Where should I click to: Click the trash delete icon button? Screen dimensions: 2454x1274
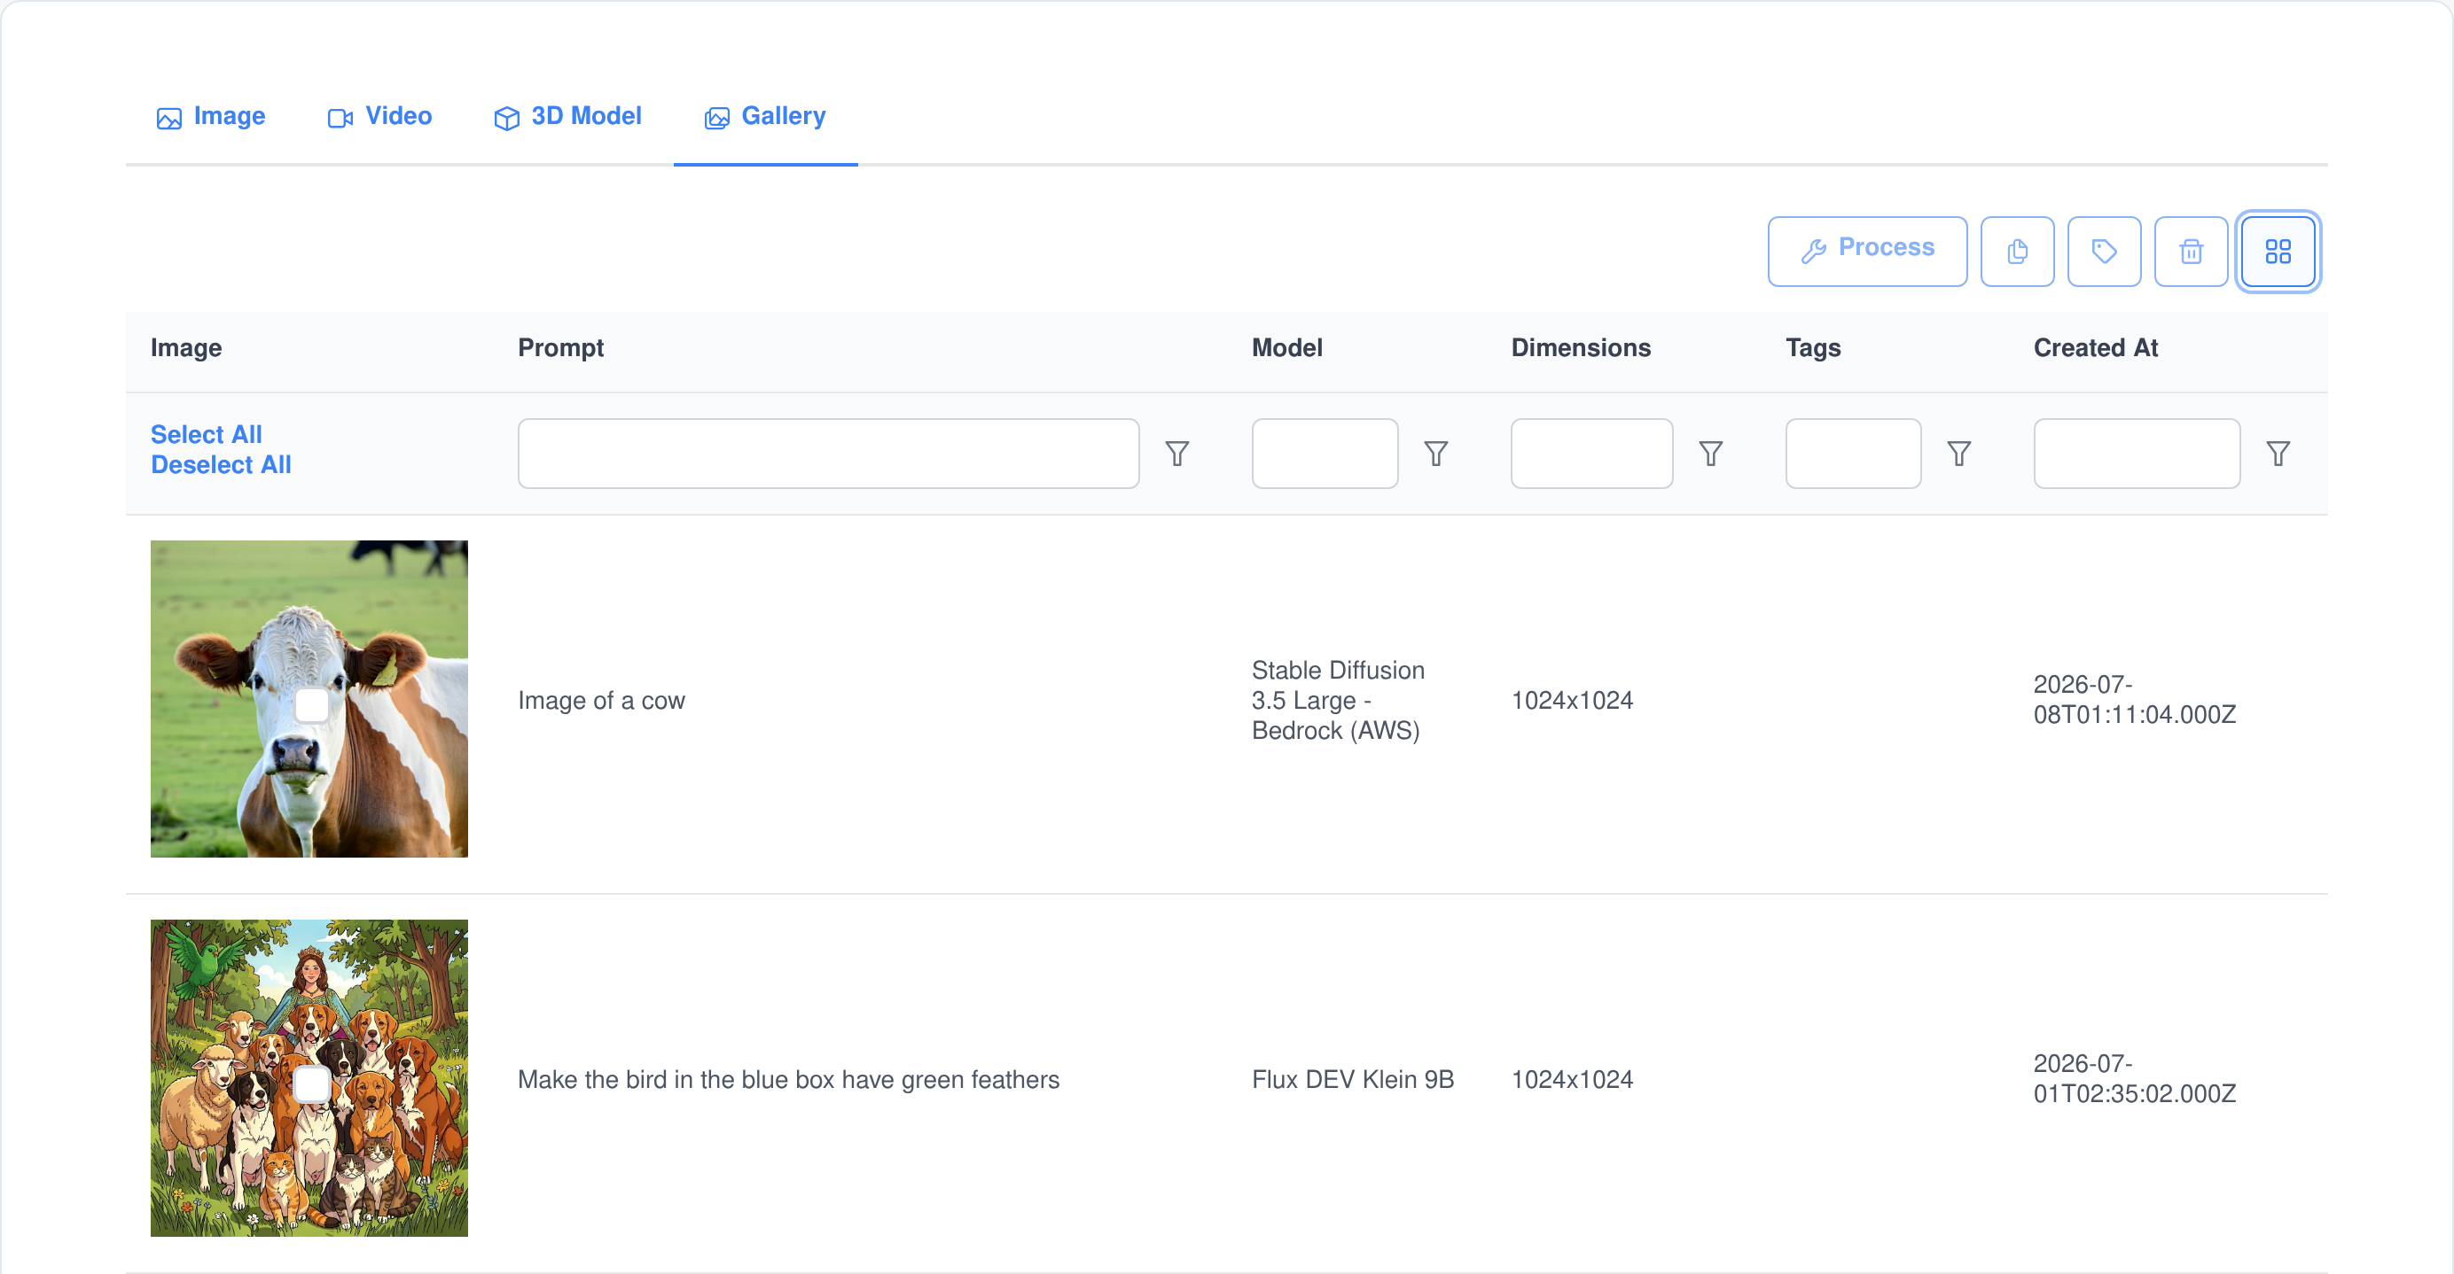point(2190,252)
